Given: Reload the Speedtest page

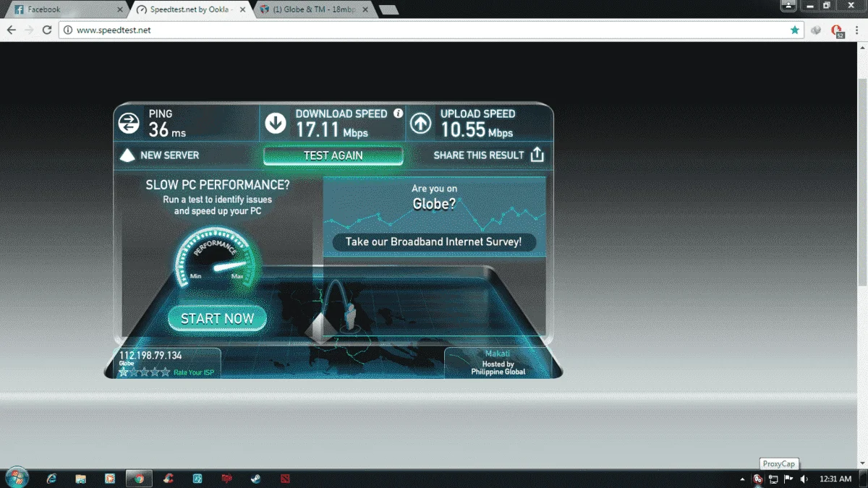Looking at the screenshot, I should [x=47, y=30].
